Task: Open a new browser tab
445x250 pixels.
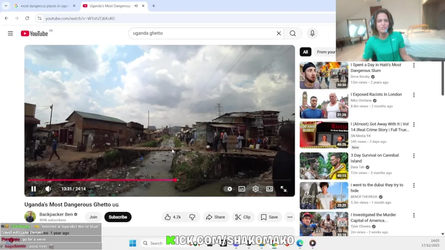Action: point(154,6)
